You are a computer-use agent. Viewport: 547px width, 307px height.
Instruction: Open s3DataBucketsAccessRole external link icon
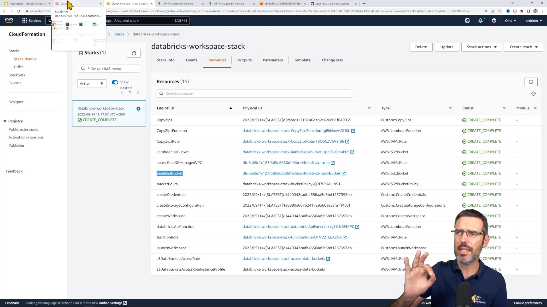[328, 259]
